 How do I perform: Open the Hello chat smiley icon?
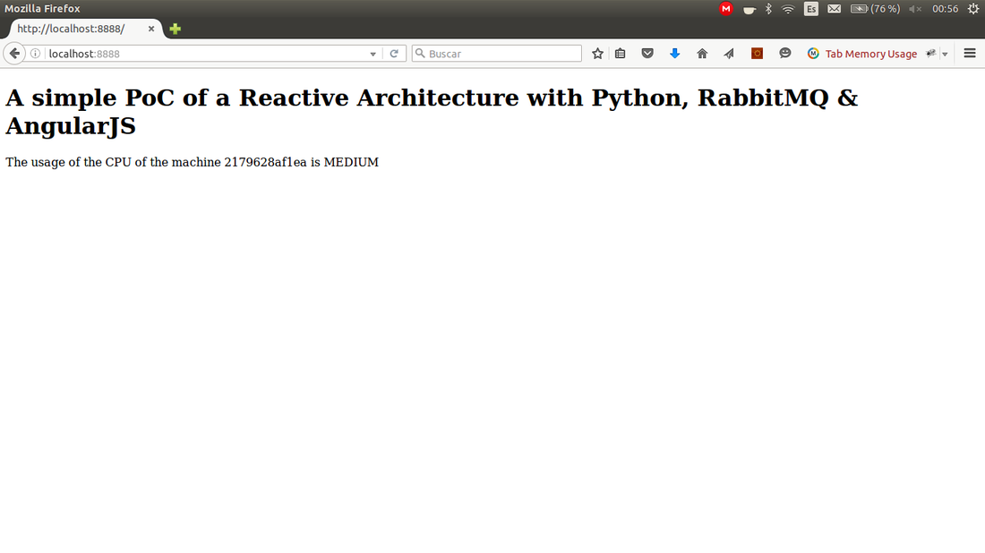point(784,54)
